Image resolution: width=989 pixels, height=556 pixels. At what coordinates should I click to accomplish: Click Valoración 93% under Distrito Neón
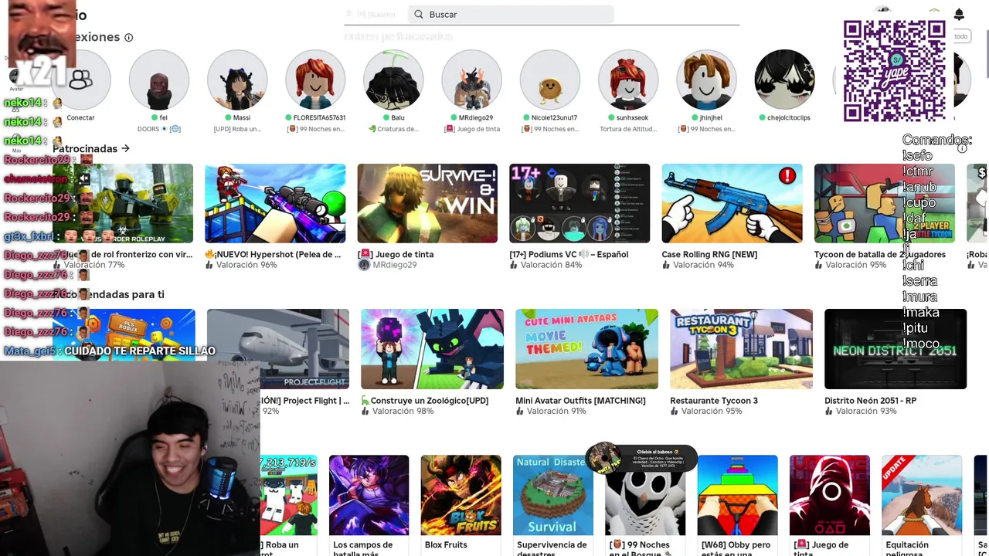866,412
